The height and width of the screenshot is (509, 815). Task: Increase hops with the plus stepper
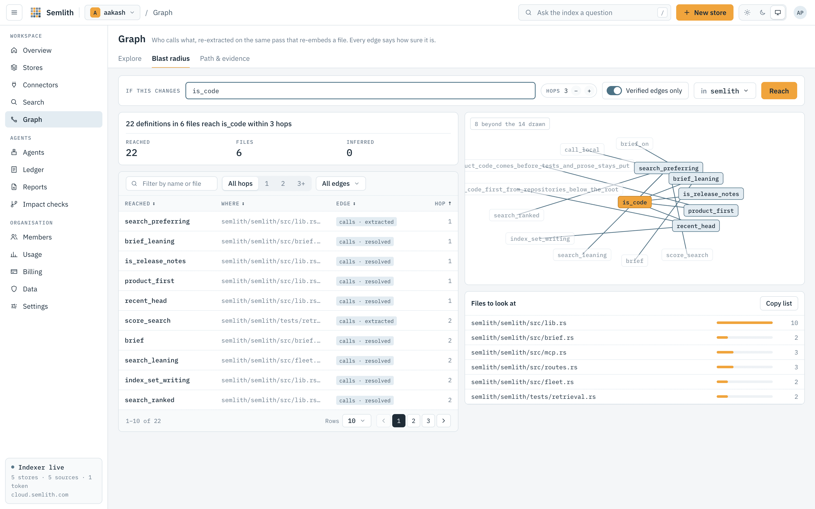tap(589, 91)
